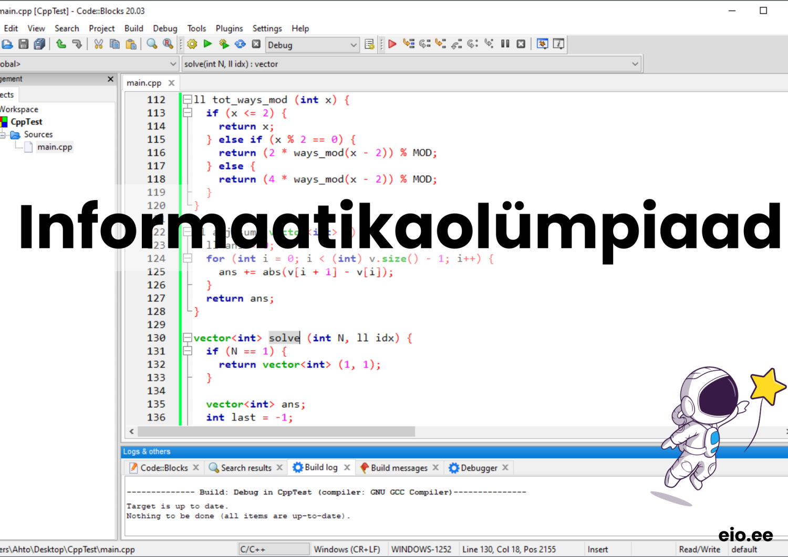788x557 pixels.
Task: Open the debugger Various info icon
Action: click(559, 44)
